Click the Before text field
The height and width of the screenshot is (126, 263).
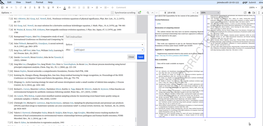tap(109, 45)
